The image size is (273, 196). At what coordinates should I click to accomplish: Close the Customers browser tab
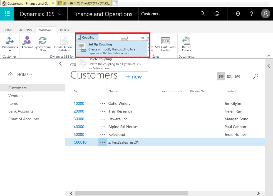(53, 3)
